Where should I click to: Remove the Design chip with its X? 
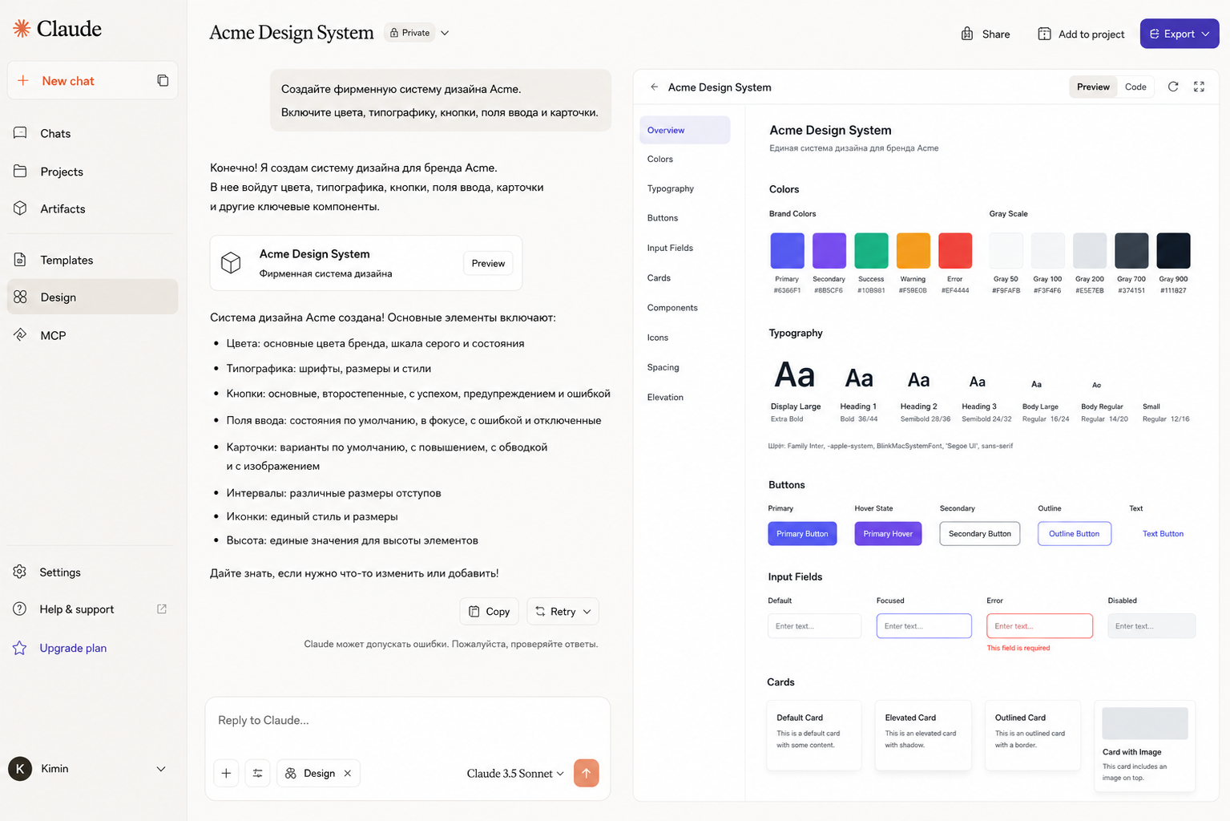pos(348,773)
